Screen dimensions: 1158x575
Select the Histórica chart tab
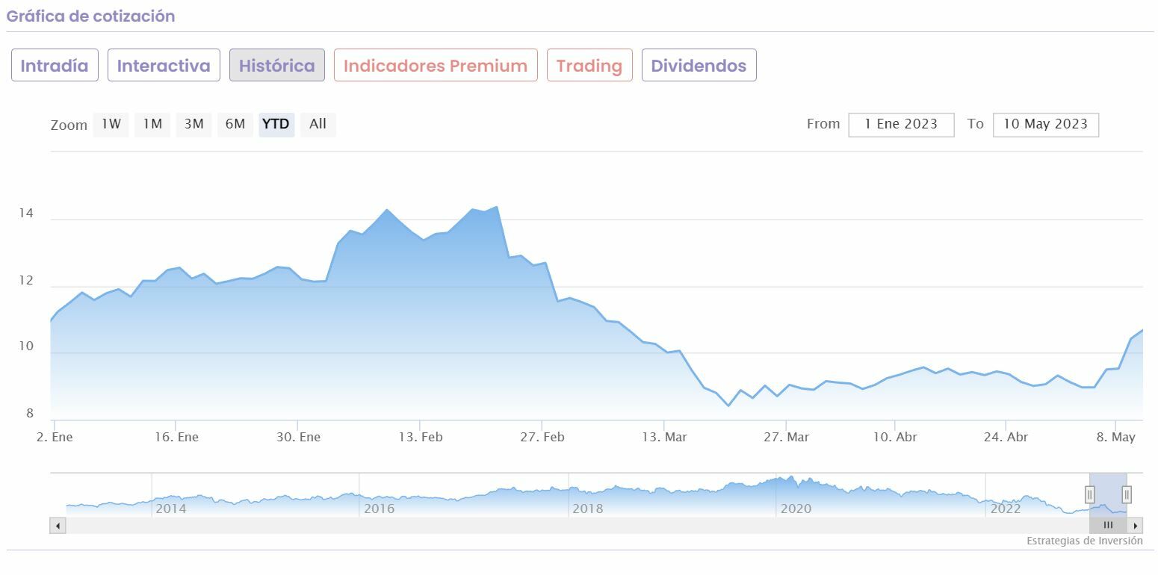277,66
